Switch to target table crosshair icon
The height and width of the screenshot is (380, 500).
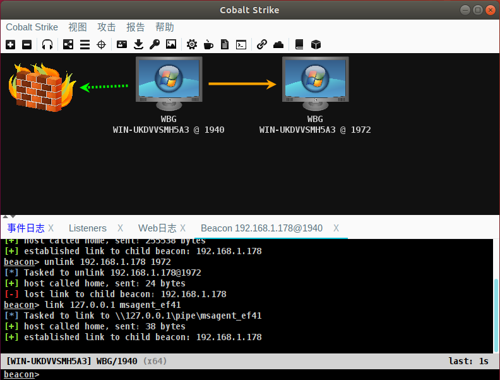click(102, 44)
